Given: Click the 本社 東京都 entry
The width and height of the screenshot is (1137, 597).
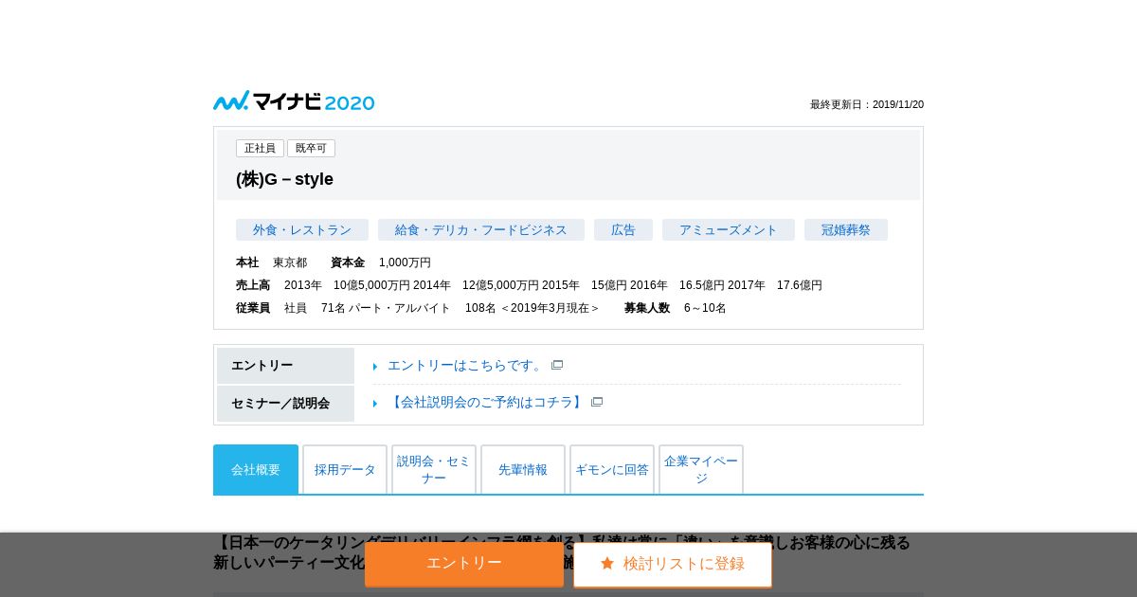Looking at the screenshot, I should point(271,262).
